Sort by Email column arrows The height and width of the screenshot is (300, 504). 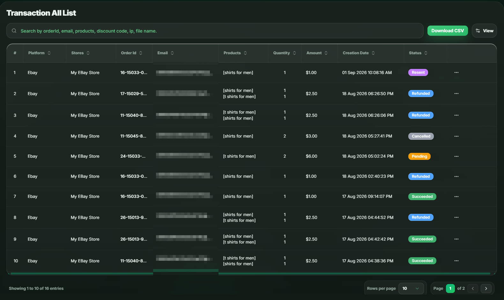(172, 53)
